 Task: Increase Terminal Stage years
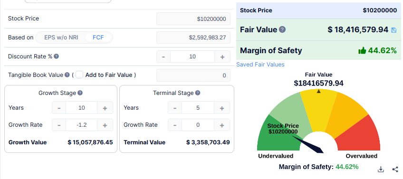tap(222, 108)
